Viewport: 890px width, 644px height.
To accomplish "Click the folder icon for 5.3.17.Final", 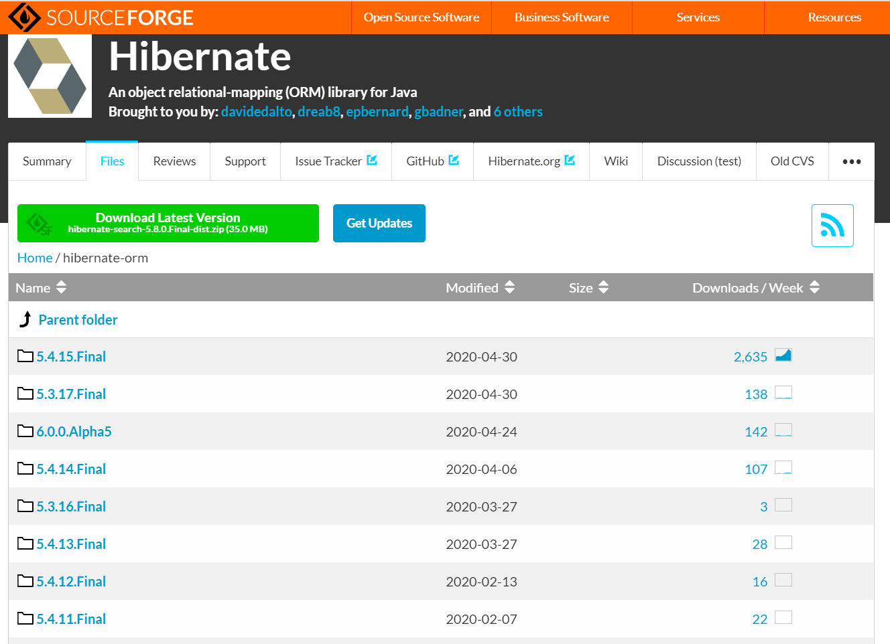I will coord(25,393).
